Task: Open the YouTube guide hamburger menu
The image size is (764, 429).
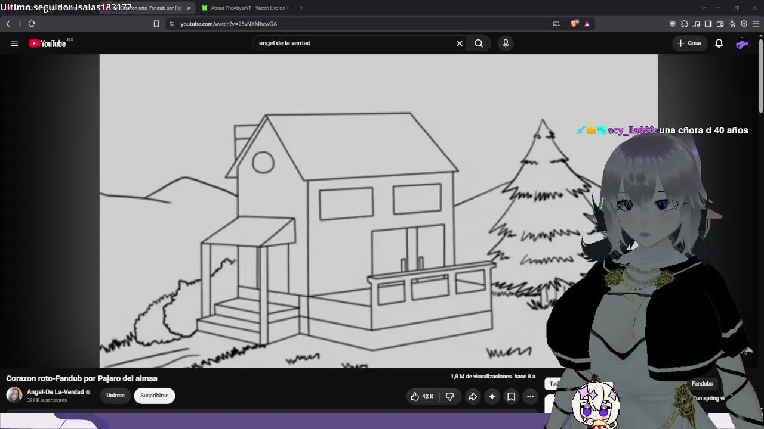Action: coord(14,43)
